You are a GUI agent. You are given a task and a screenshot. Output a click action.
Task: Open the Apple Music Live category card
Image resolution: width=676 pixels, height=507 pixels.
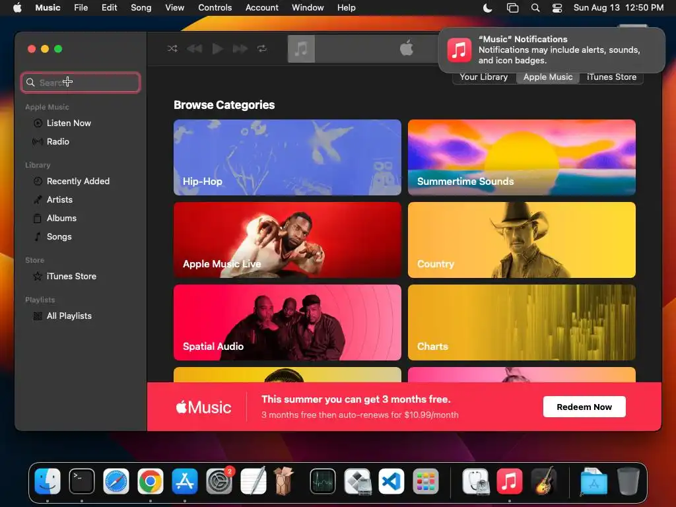(x=288, y=240)
